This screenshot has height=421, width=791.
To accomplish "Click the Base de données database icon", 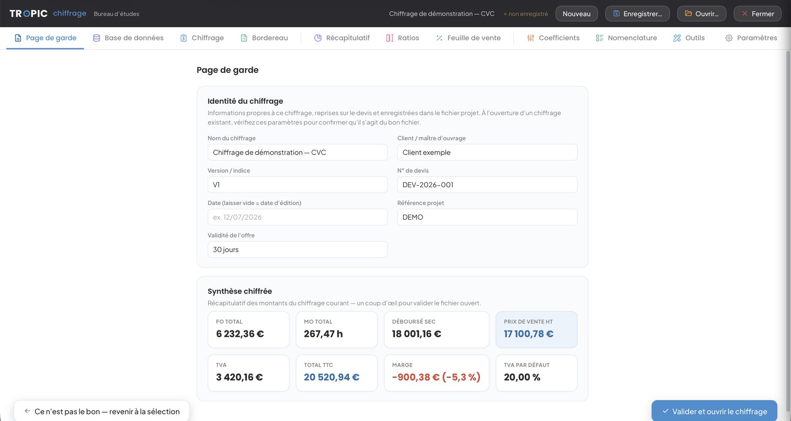I will click(x=96, y=38).
